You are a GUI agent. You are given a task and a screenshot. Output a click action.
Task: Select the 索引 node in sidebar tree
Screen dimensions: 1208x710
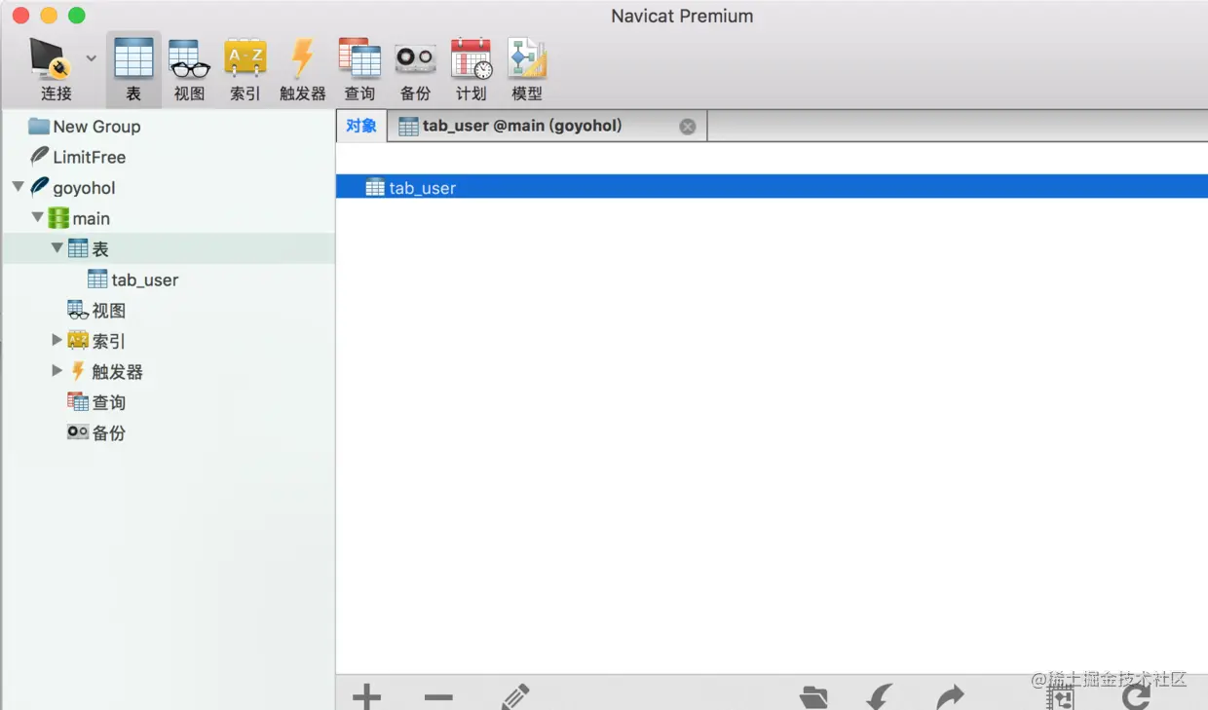[x=96, y=341]
